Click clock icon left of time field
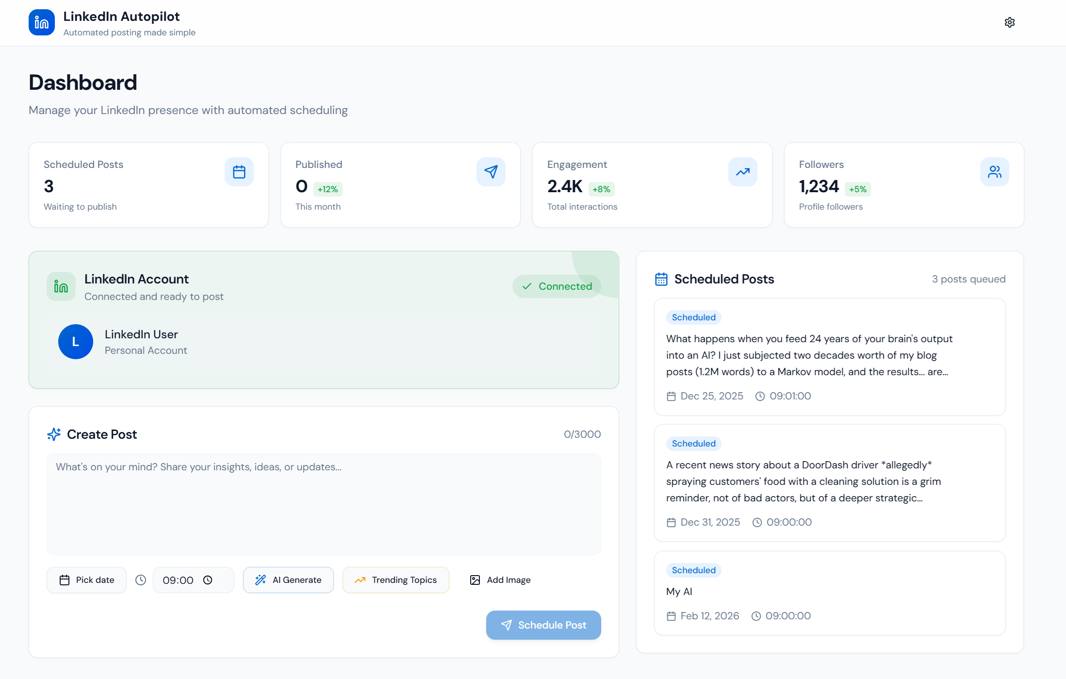 coord(141,580)
